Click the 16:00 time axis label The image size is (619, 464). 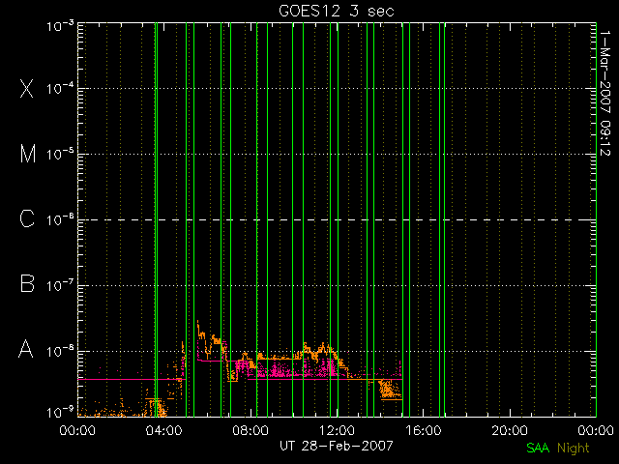tap(424, 429)
